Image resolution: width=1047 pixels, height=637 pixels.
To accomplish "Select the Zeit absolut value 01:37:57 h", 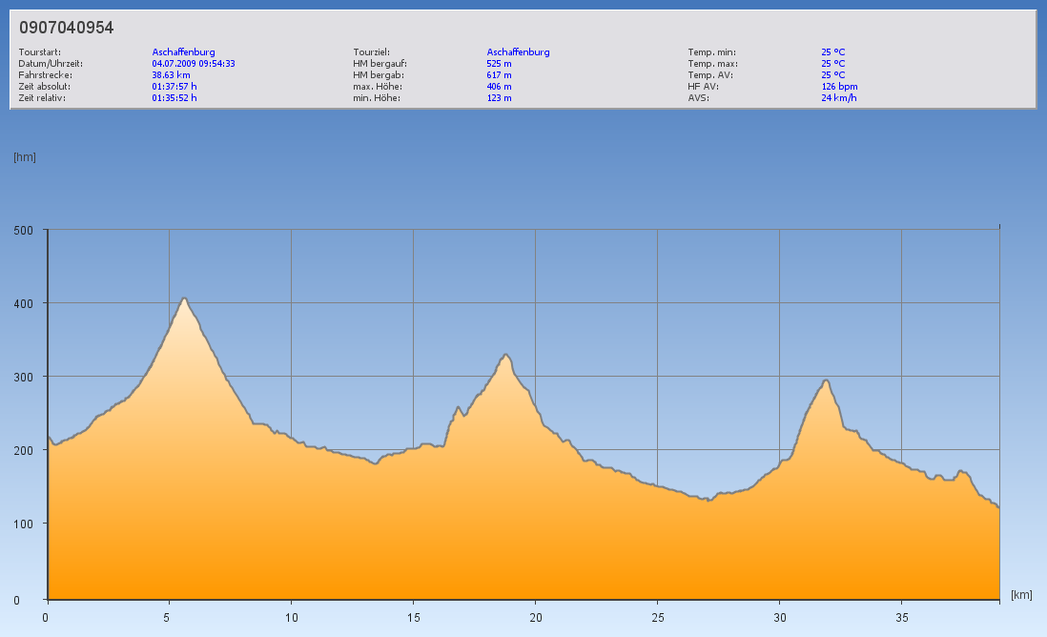I will point(174,87).
